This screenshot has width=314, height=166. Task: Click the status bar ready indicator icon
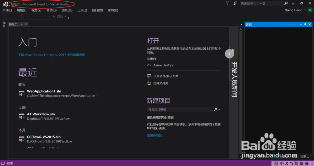click(3, 163)
